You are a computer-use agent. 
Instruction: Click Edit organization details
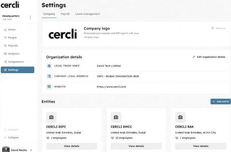[209, 57]
